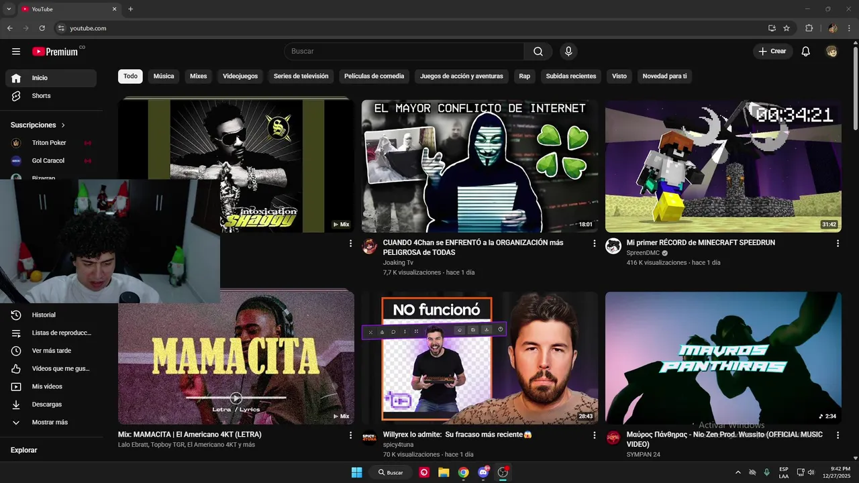This screenshot has height=483, width=859.
Task: Open the Chrome extensions puzzle icon
Action: tap(809, 28)
